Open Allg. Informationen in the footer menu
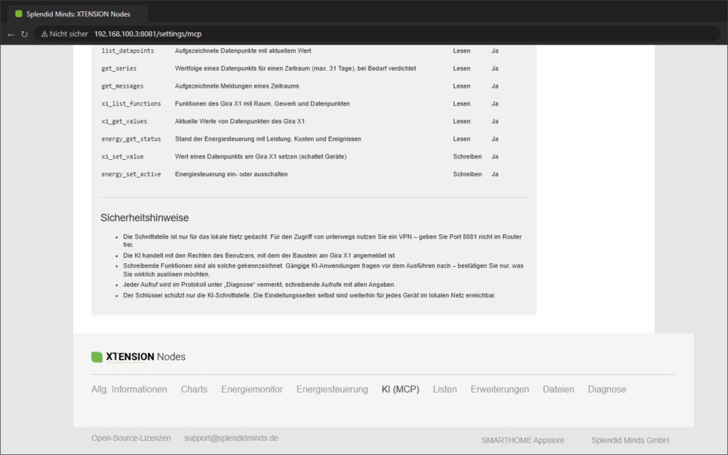This screenshot has height=455, width=728. [x=129, y=389]
